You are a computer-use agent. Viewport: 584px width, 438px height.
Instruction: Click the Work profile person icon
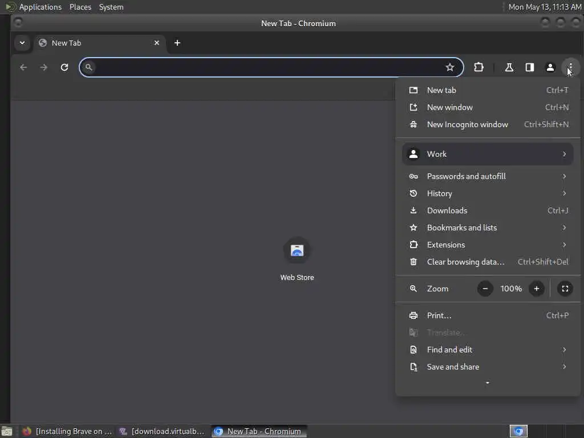pos(413,154)
